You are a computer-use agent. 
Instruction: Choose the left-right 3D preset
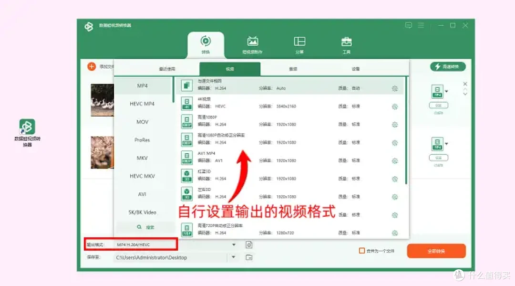pos(290,194)
